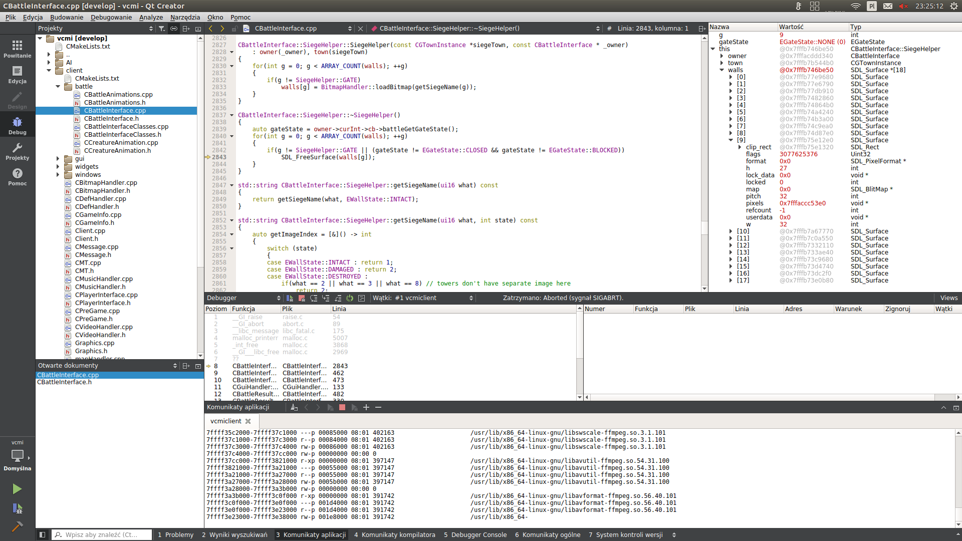Open the Debugowanie menu
Viewport: 962px width, 541px height.
(x=111, y=17)
